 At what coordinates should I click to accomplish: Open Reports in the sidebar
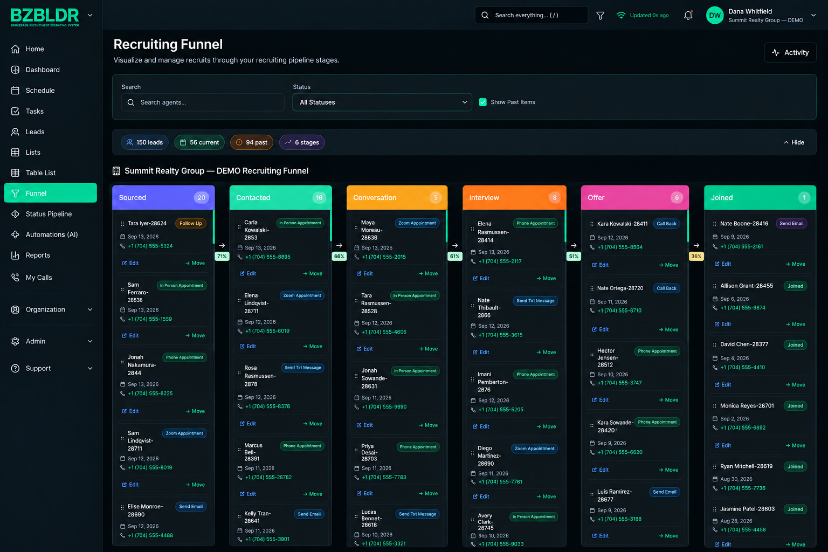click(51, 255)
